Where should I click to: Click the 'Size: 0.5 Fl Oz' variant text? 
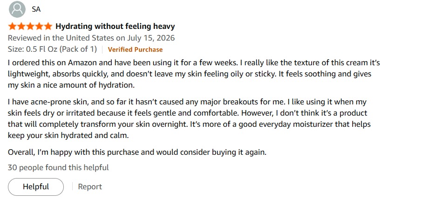click(53, 49)
